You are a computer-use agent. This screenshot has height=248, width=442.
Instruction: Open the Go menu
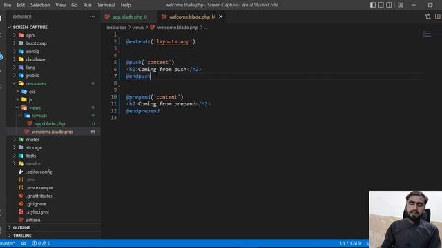pyautogui.click(x=74, y=5)
